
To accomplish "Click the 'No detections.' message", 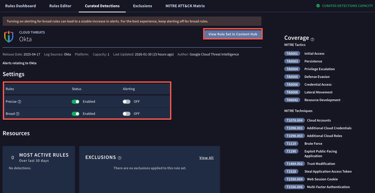I will tap(20, 168).
